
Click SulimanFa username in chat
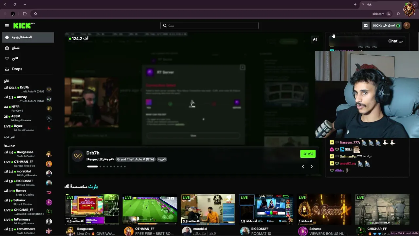[x=348, y=156]
